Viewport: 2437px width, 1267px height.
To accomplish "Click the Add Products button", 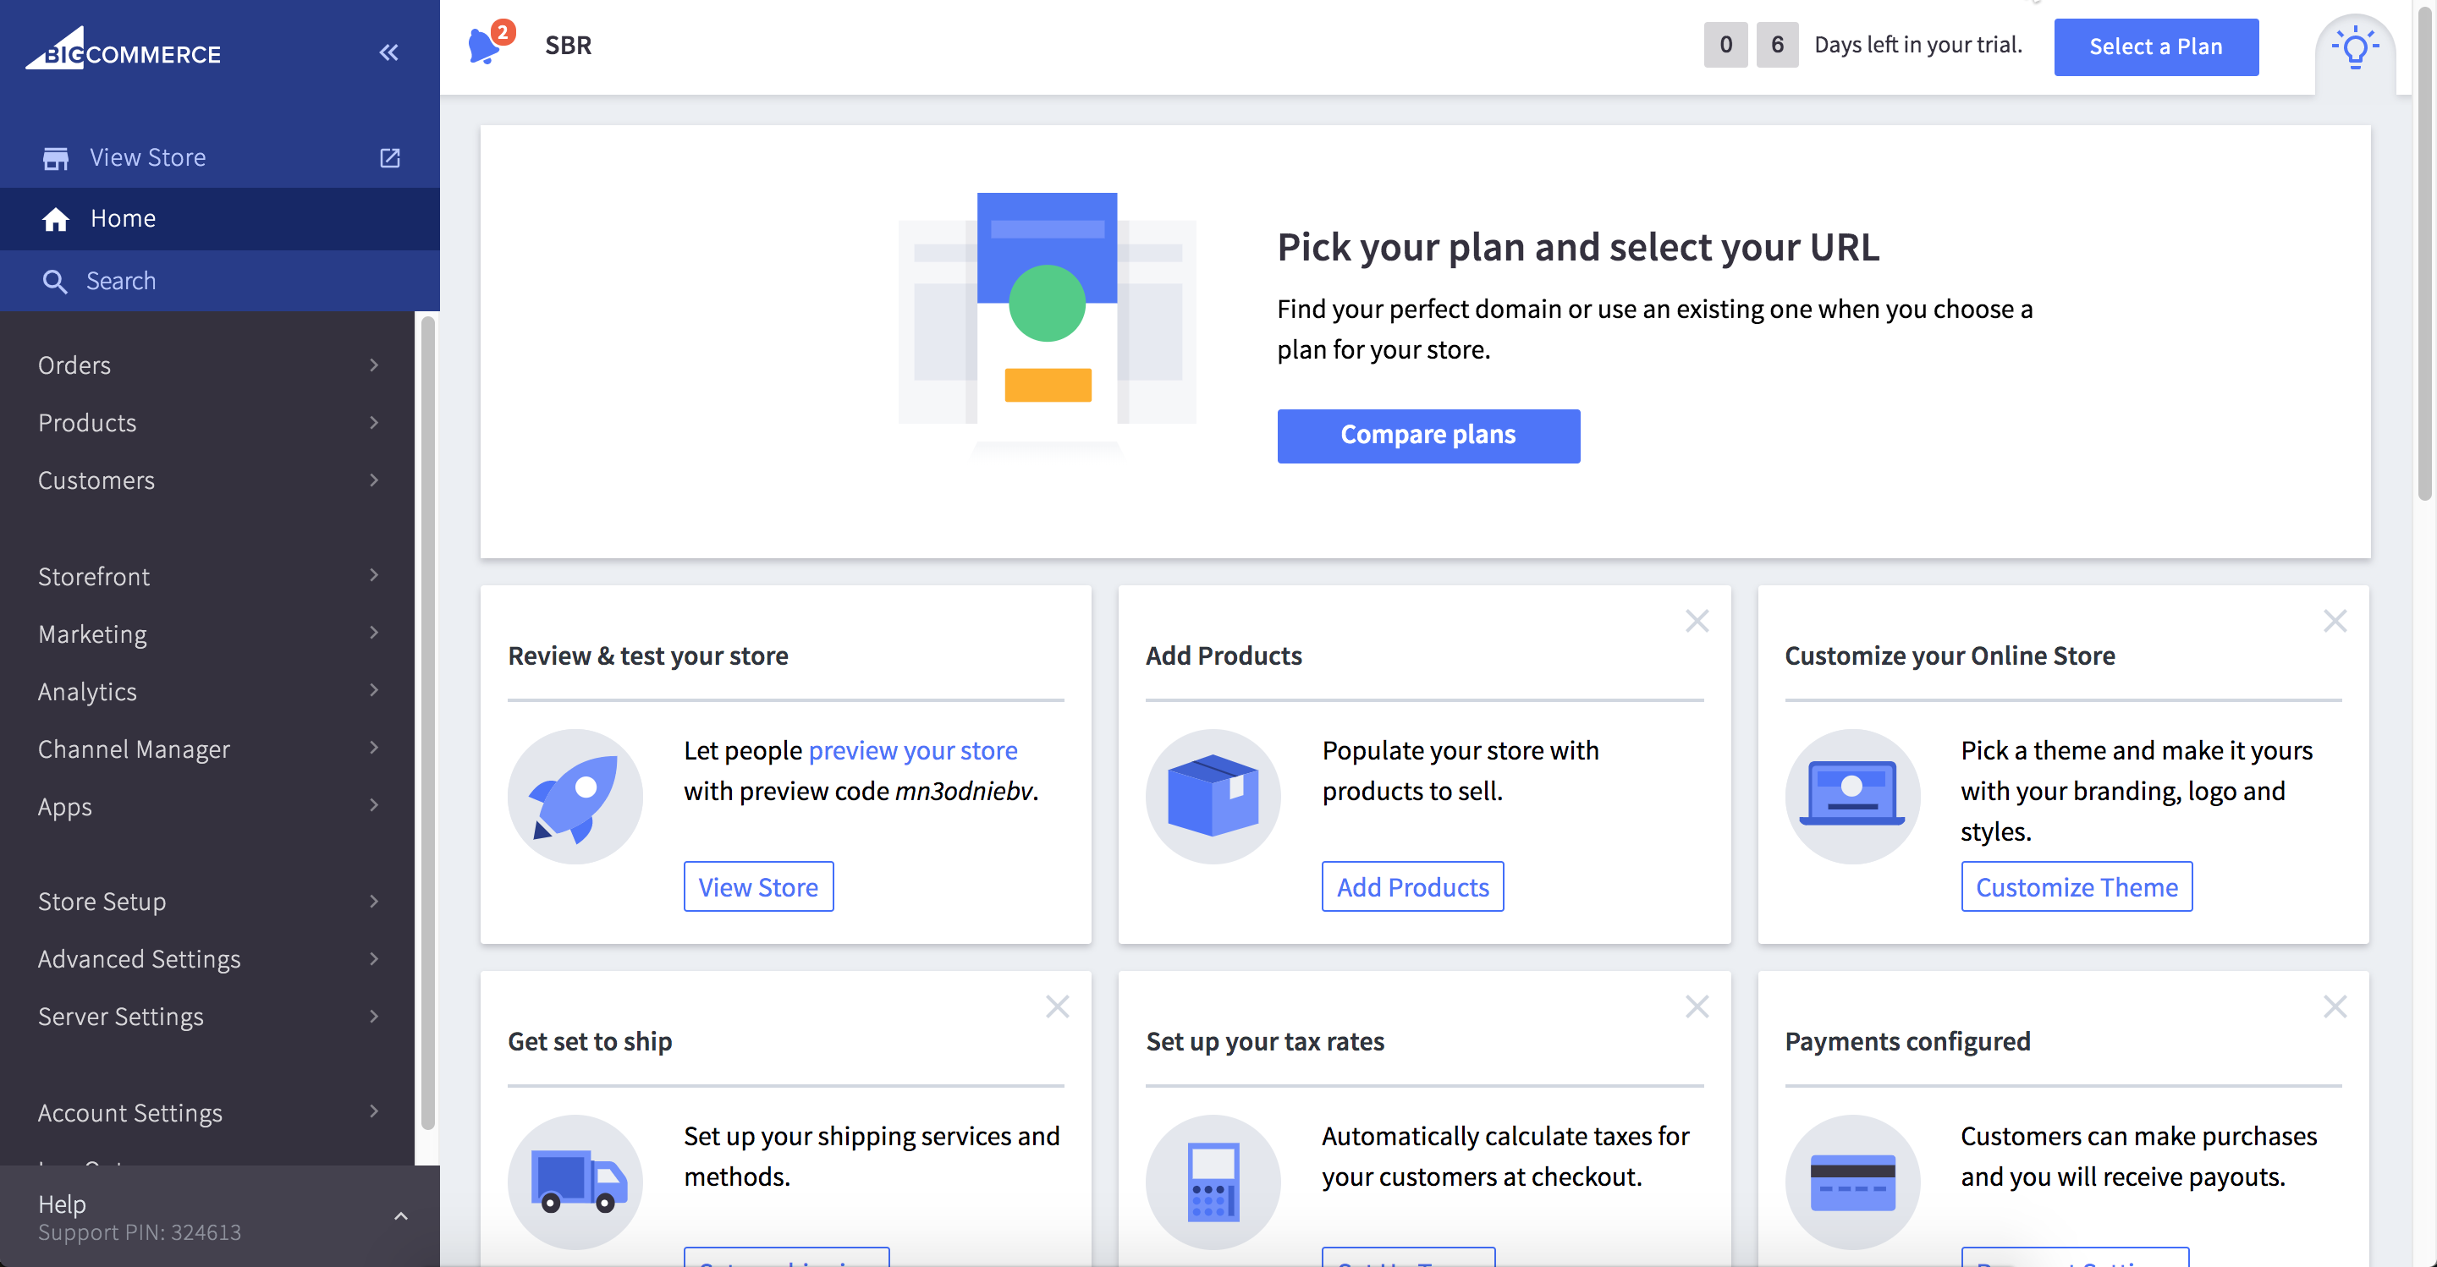I will pyautogui.click(x=1411, y=887).
